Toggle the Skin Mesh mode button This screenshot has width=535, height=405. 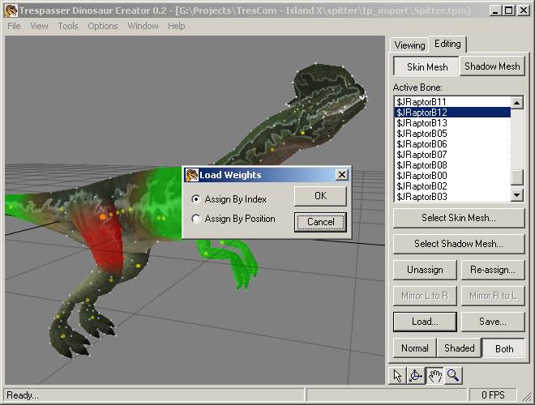click(427, 66)
